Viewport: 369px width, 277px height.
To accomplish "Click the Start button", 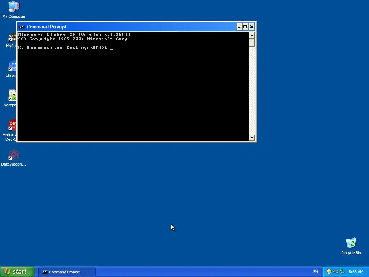I will point(17,272).
